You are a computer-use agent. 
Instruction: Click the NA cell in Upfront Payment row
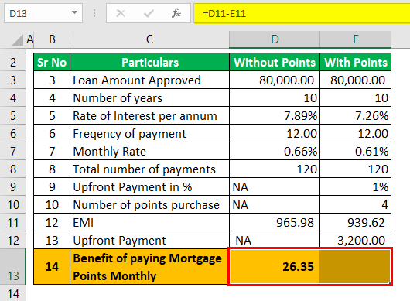275,240
